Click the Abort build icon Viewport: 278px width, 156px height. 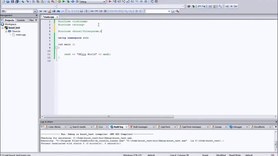77,1
